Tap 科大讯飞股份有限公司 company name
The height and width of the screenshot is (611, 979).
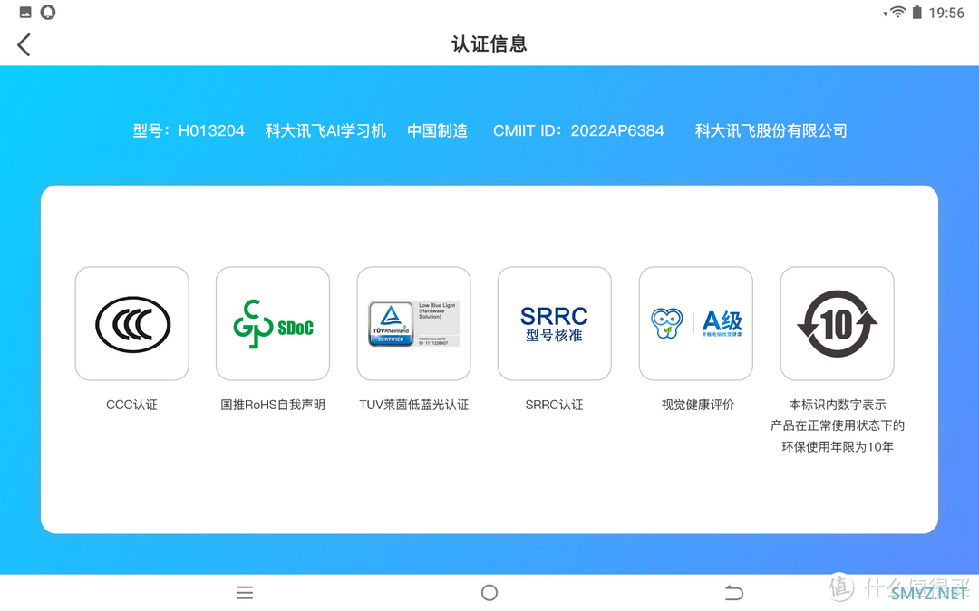[x=771, y=131]
